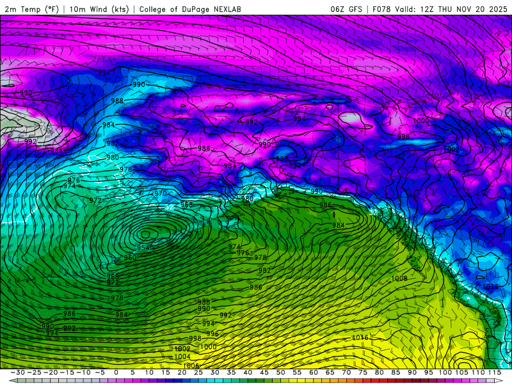Click the 20 legend value

point(182,372)
